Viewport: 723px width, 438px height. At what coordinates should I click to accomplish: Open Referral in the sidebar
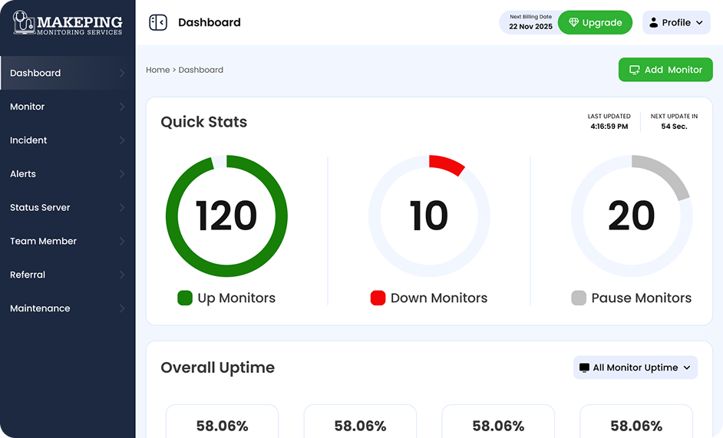click(x=68, y=275)
